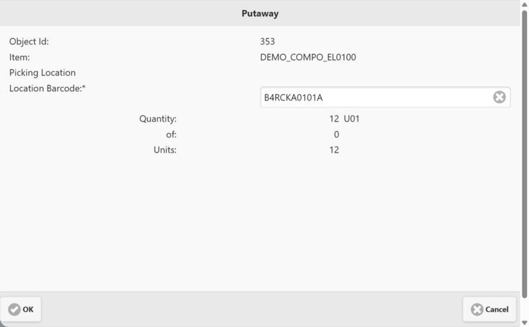This screenshot has height=327, width=529.
Task: Click the X icon on Cancel
Action: pos(477,309)
